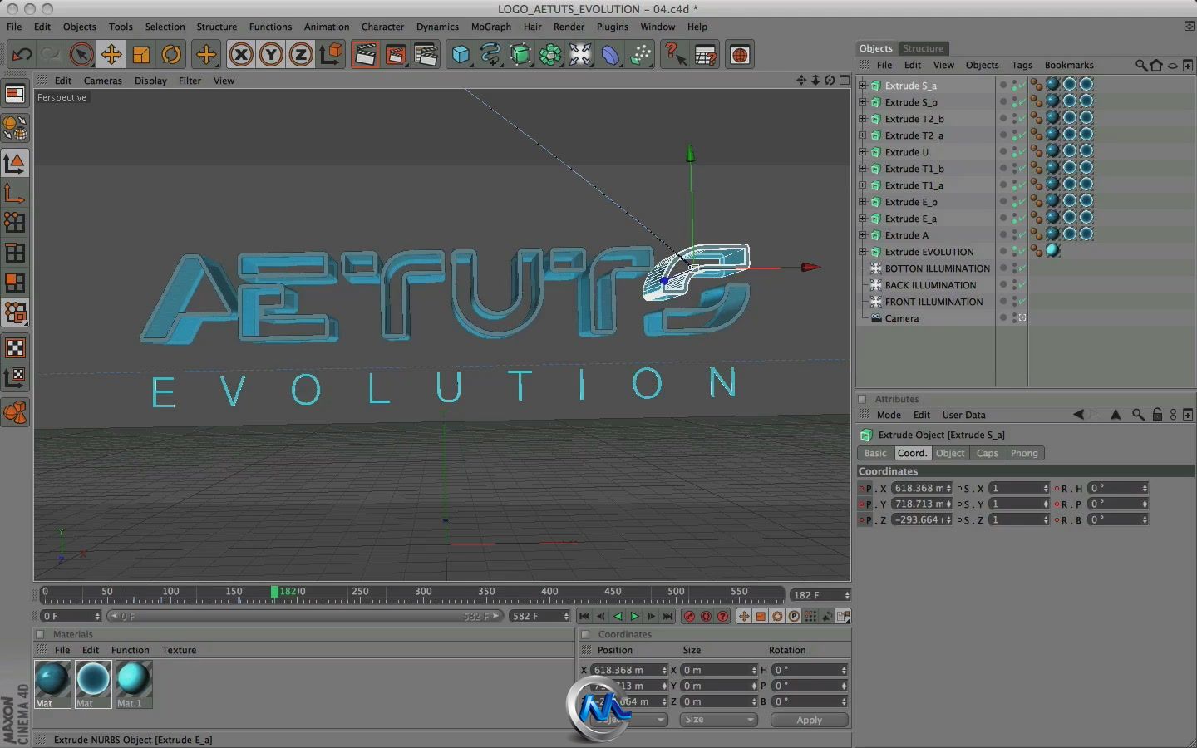1197x748 pixels.
Task: Select the Use Polygons tool icon
Action: tap(15, 283)
